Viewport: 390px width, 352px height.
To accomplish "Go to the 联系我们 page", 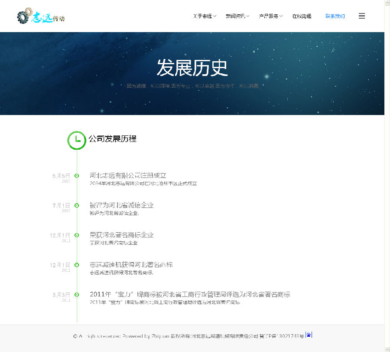I will (x=335, y=16).
